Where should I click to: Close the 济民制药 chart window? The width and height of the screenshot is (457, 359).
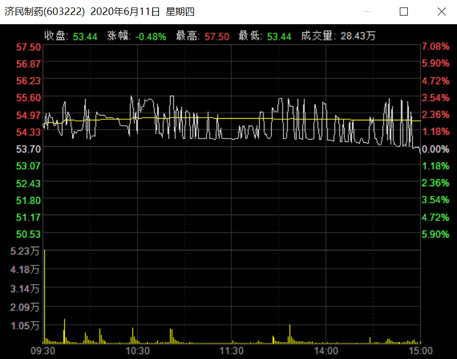click(x=441, y=12)
